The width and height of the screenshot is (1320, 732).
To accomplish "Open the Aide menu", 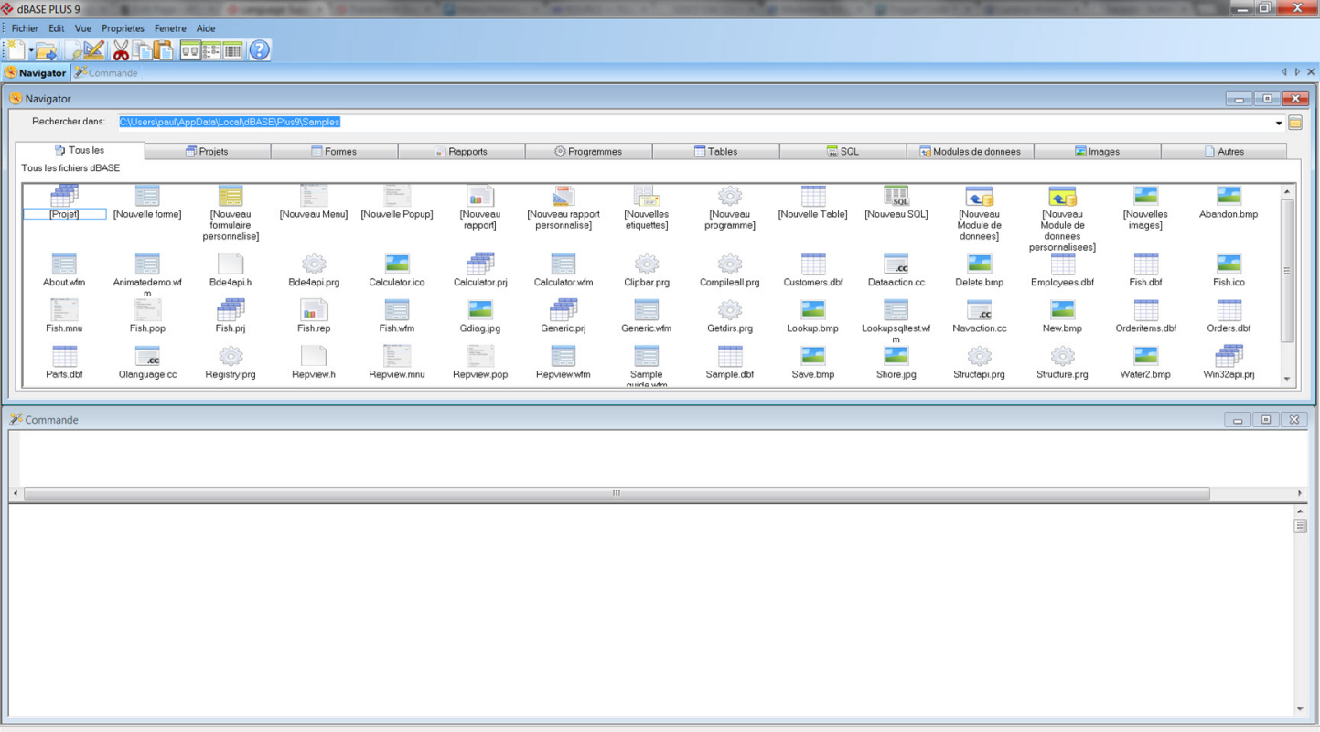I will point(206,28).
